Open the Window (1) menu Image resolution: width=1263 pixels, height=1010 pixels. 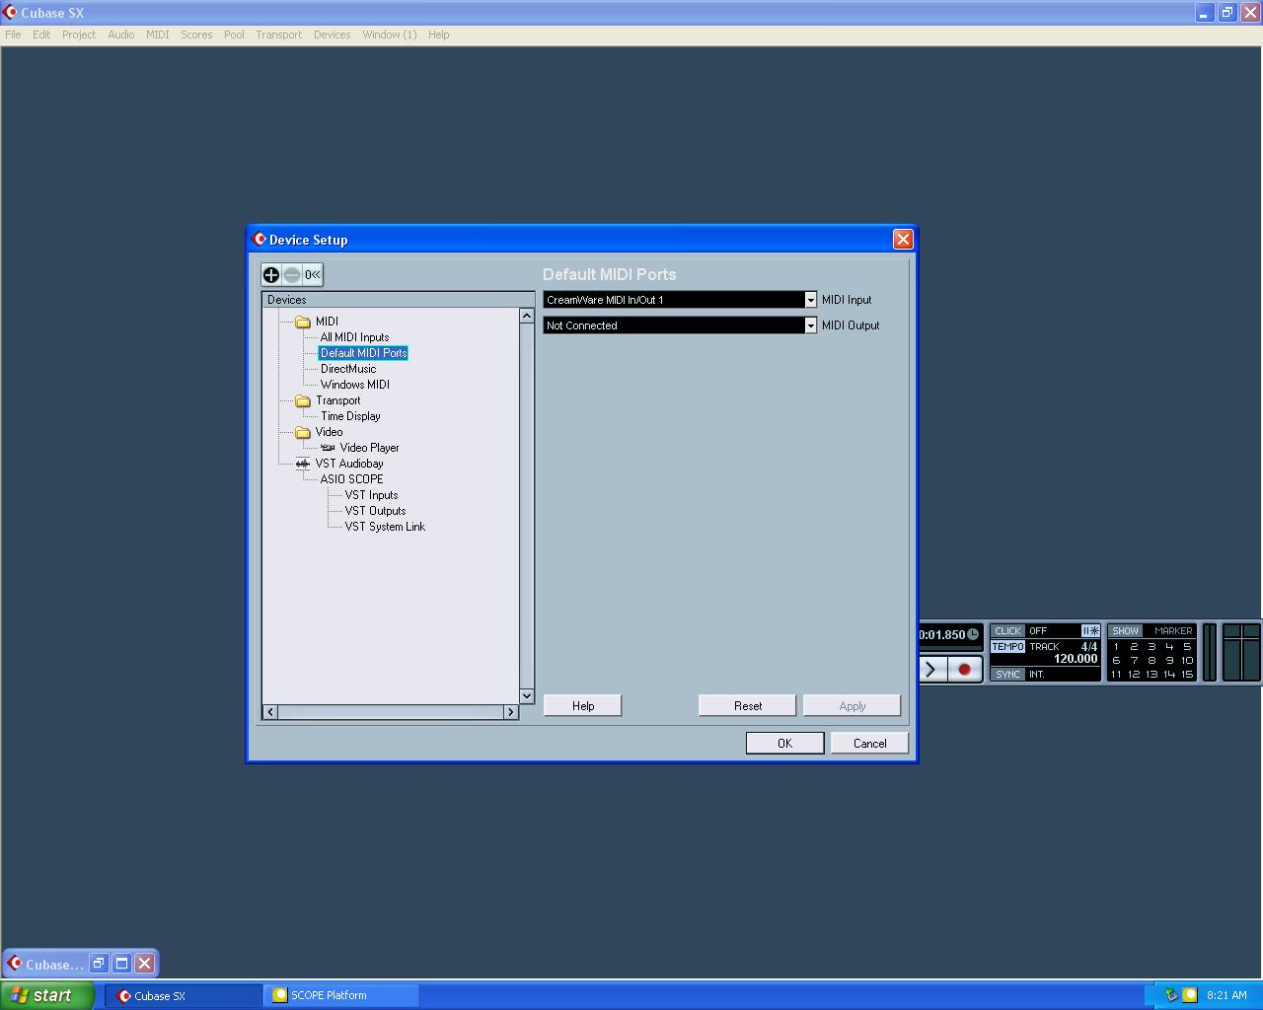(x=390, y=35)
